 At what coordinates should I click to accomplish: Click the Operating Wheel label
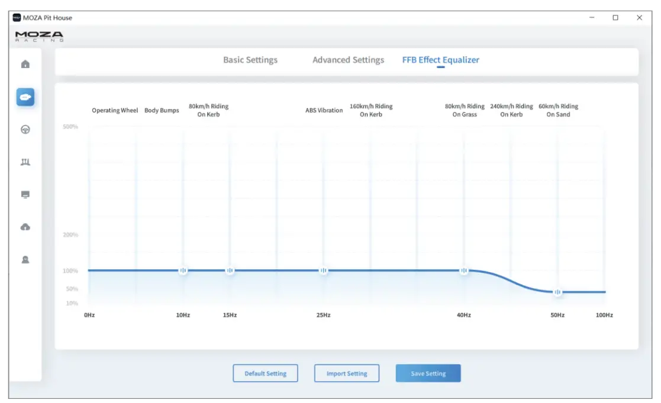coord(115,111)
